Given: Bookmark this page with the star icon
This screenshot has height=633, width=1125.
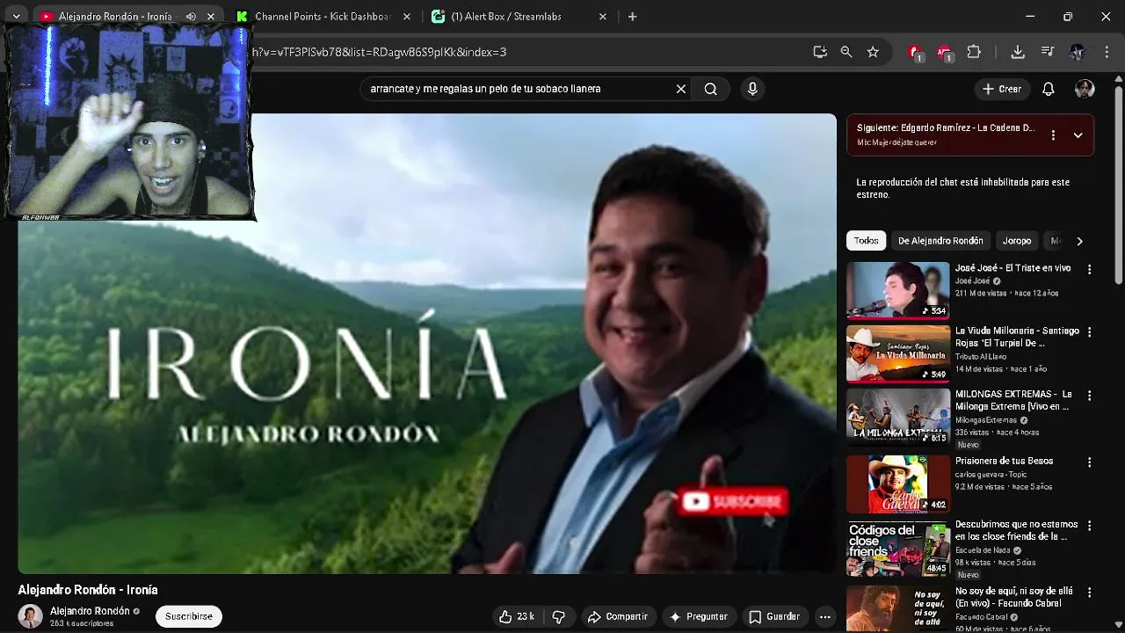Looking at the screenshot, I should [x=873, y=52].
